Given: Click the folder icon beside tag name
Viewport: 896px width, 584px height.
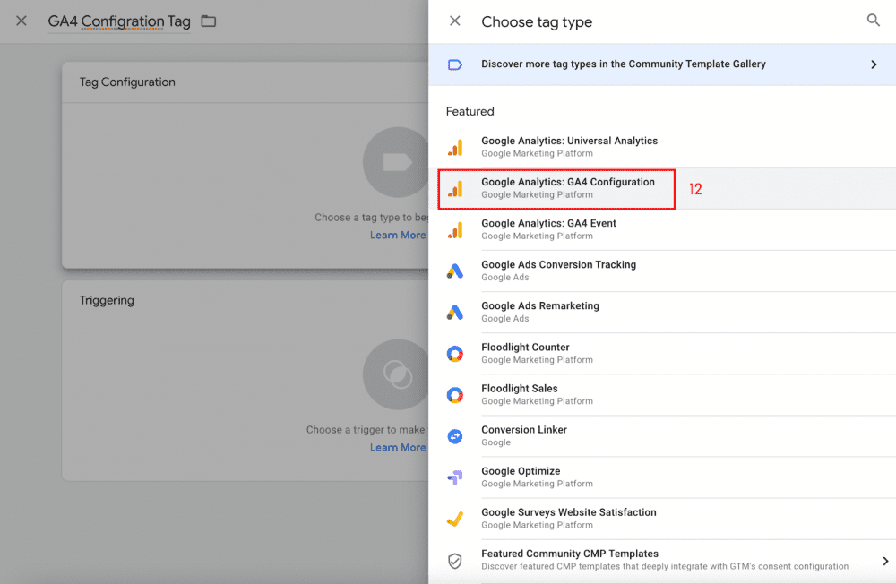Looking at the screenshot, I should click(x=209, y=21).
